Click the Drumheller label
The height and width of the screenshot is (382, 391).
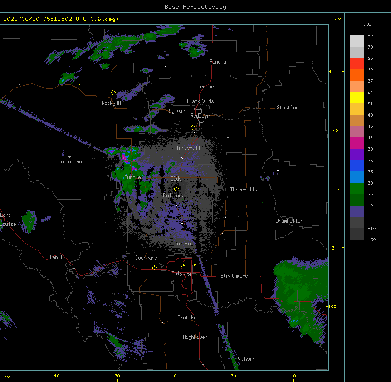(289, 221)
